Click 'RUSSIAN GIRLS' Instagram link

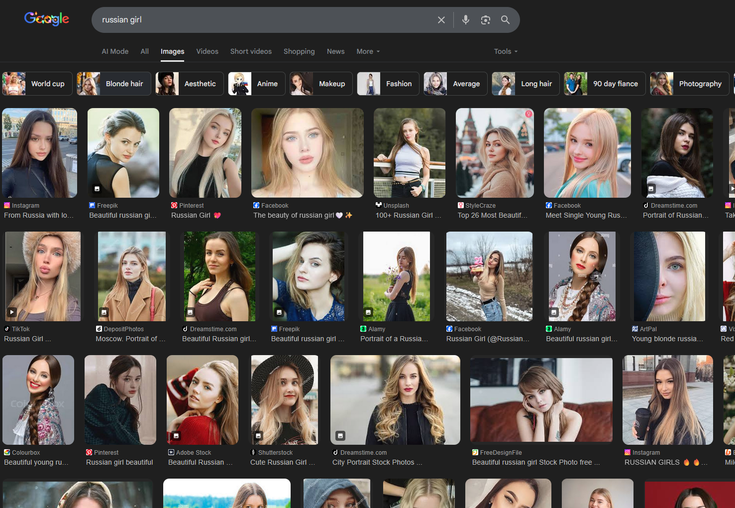(x=666, y=462)
